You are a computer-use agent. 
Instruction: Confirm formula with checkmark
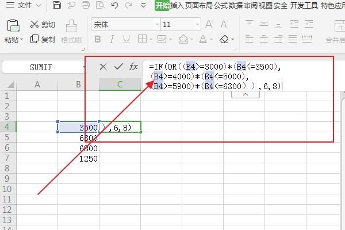(118, 67)
